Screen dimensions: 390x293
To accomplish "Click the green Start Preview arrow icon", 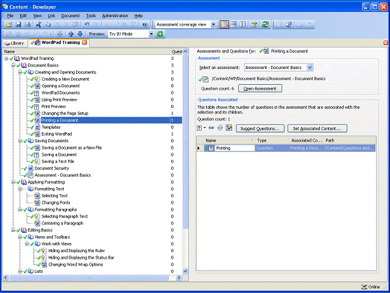I will (160, 34).
